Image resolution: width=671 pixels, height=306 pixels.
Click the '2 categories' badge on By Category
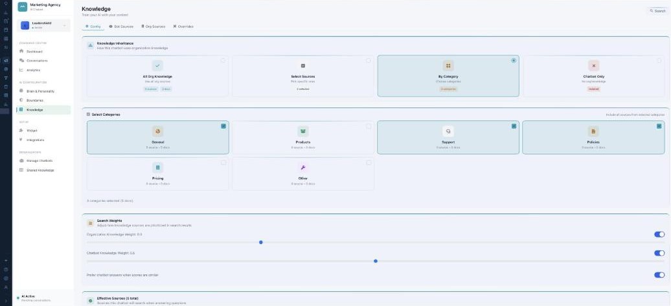(448, 89)
